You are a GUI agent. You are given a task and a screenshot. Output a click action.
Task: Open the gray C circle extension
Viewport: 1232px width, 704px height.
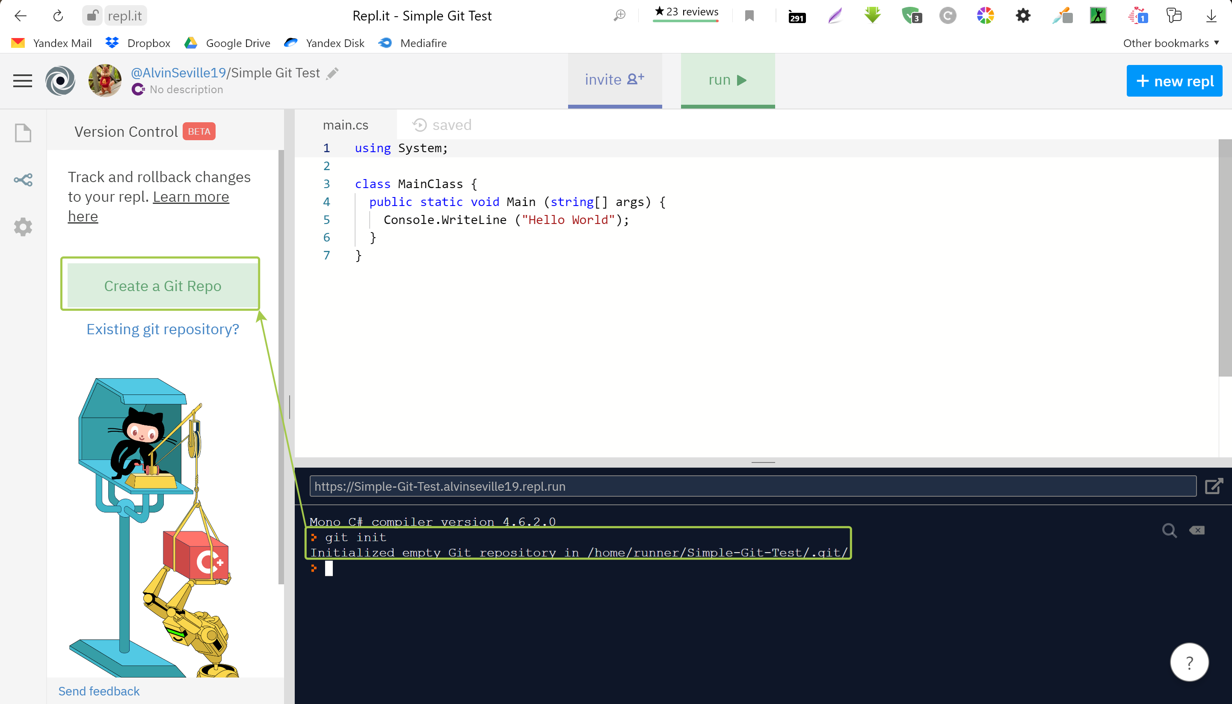pos(948,16)
